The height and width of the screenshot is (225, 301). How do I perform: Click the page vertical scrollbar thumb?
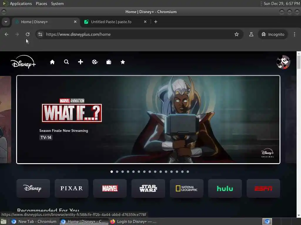(x=299, y=62)
